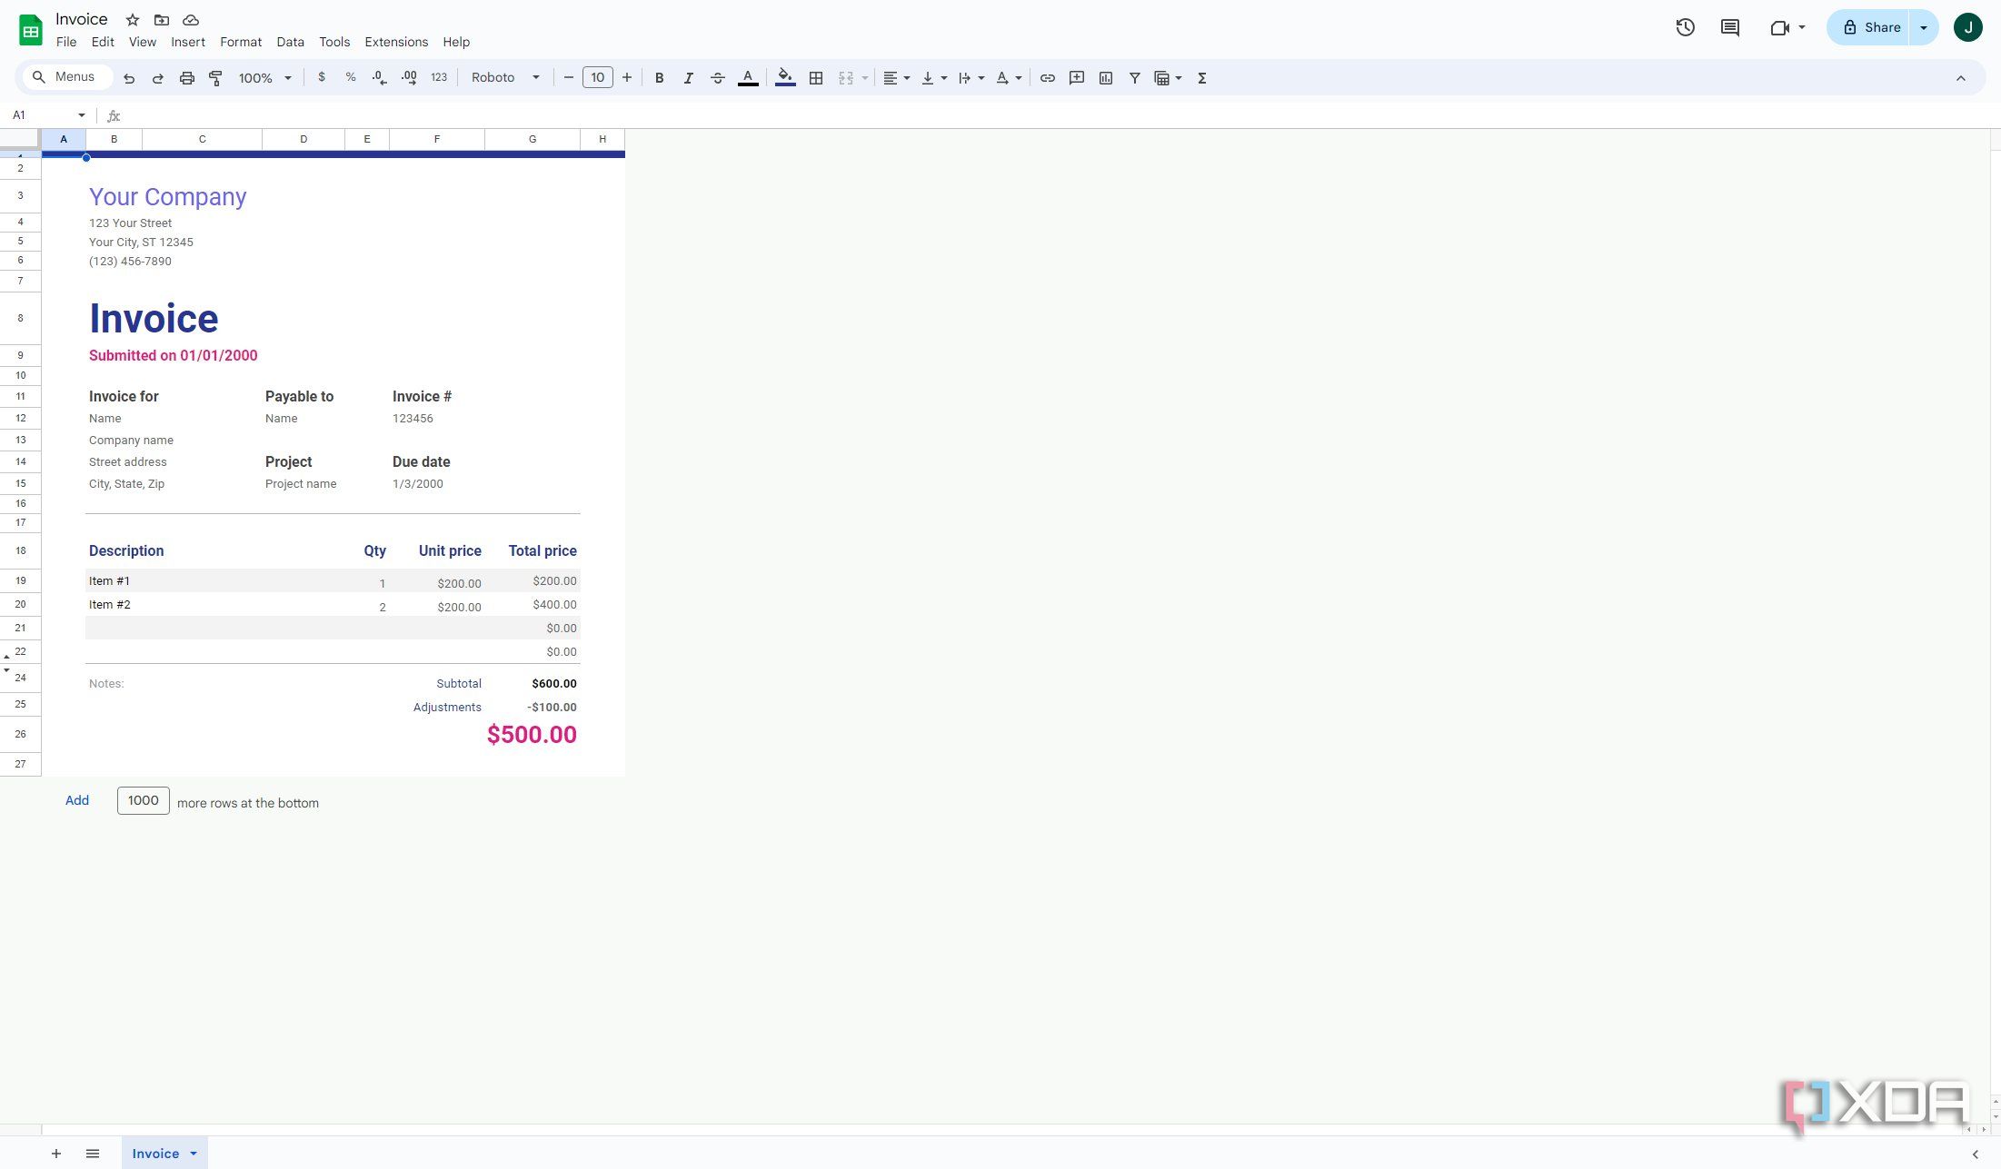Hide menus with collapse chevron
The image size is (2001, 1169).
pos(1960,78)
